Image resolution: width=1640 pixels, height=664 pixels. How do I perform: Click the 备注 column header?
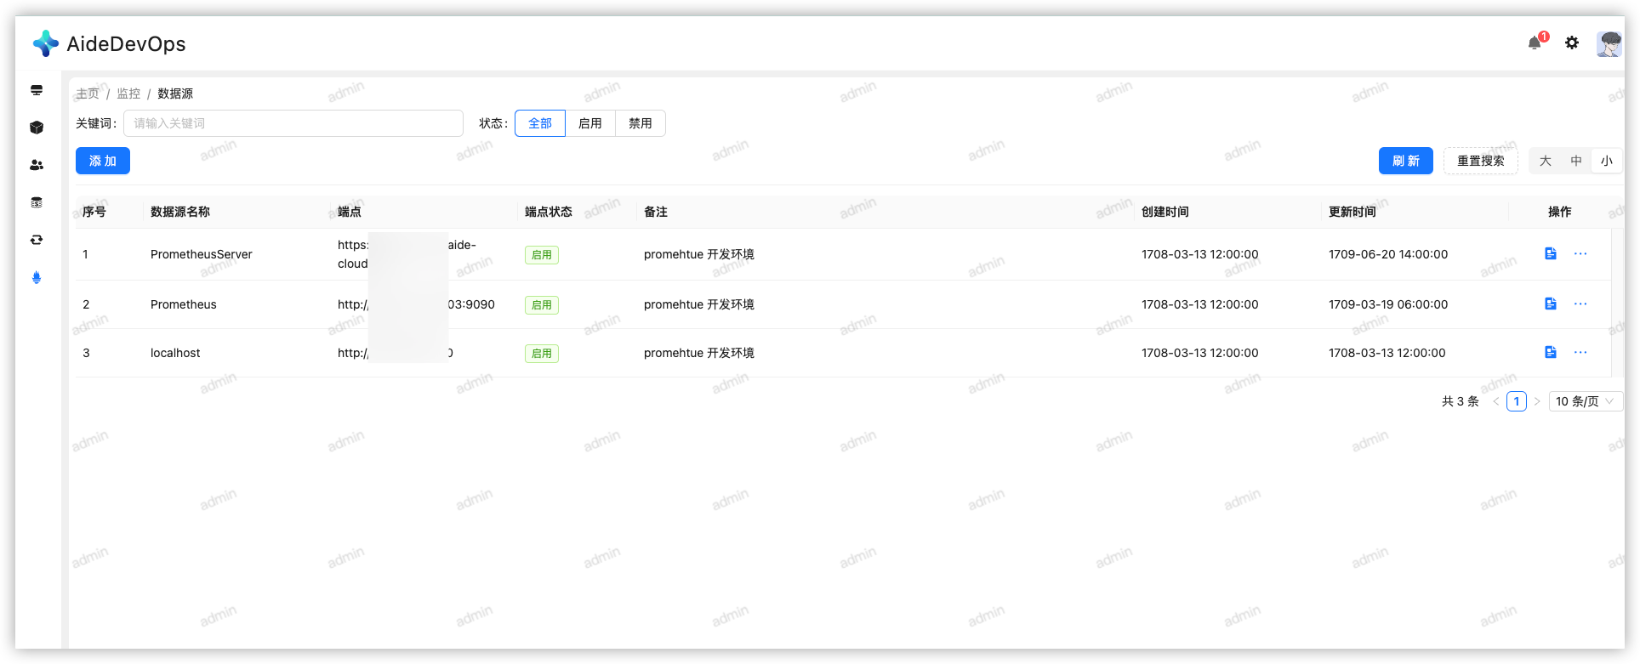(x=656, y=212)
